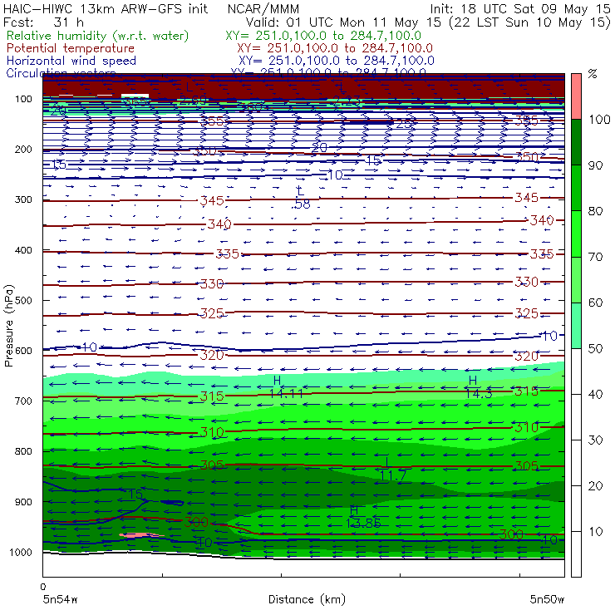Click the '10' colorbar tick label
615x615 pixels.
(596, 532)
